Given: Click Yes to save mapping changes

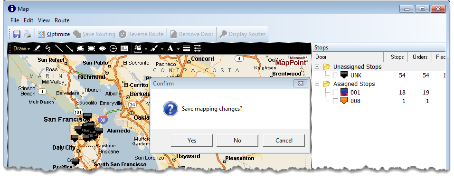Looking at the screenshot, I should click(192, 141).
